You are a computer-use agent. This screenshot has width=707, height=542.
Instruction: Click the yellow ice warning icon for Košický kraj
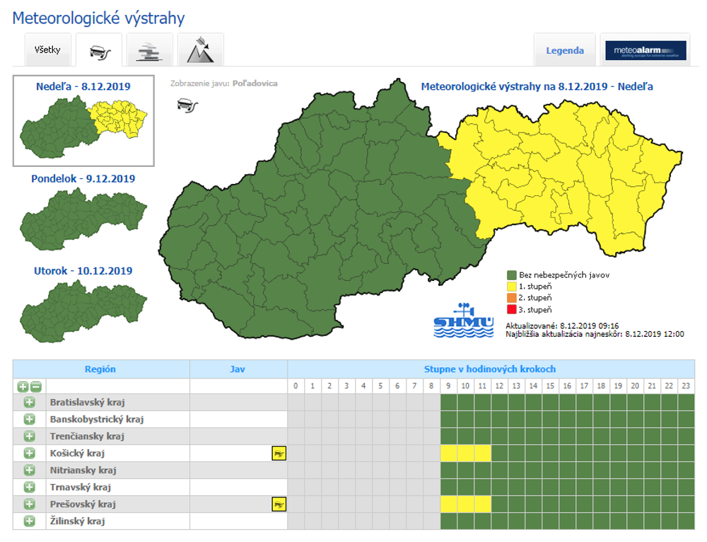tap(279, 454)
